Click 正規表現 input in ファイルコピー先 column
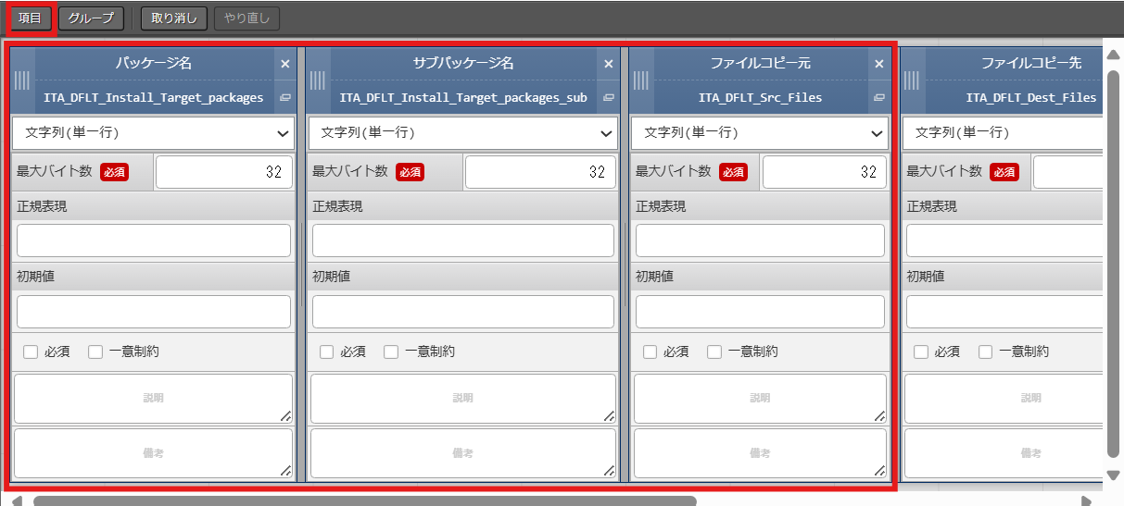This screenshot has height=506, width=1124. coord(1004,241)
